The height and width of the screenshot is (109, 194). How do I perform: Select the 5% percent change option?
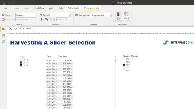tap(124, 59)
